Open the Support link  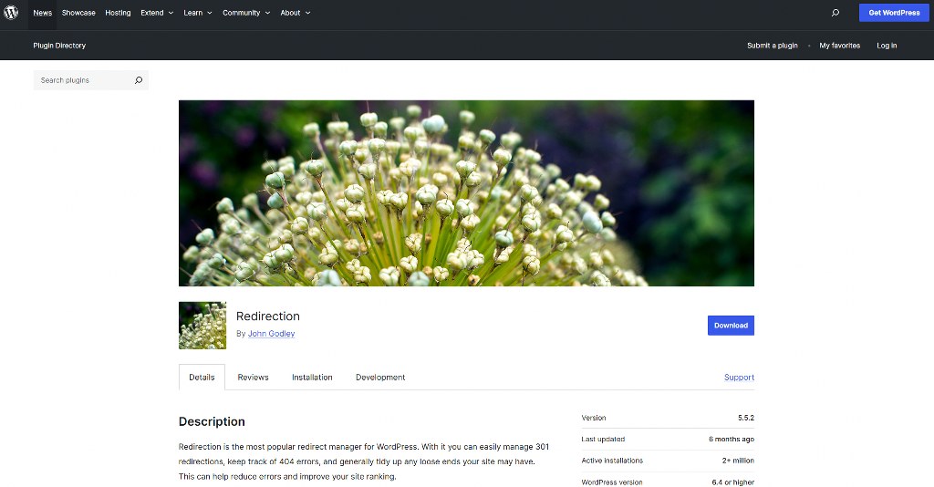click(x=739, y=377)
